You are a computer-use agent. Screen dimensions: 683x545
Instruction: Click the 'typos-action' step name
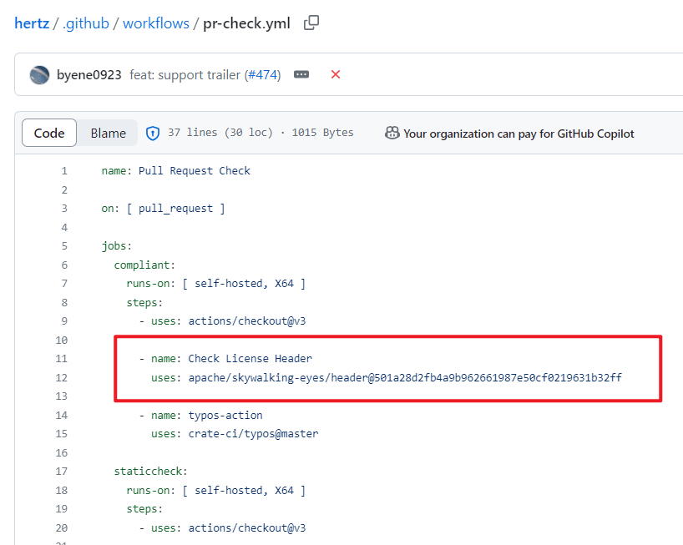click(x=225, y=415)
